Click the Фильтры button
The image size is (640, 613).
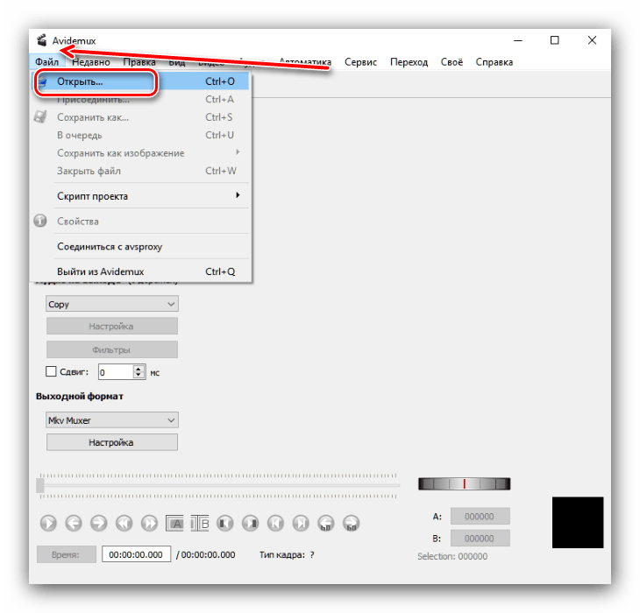112,349
